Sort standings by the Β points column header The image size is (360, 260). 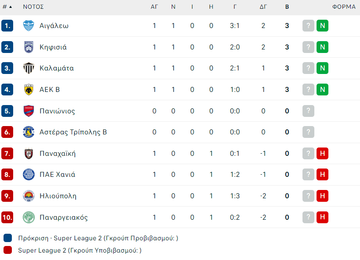coord(287,7)
